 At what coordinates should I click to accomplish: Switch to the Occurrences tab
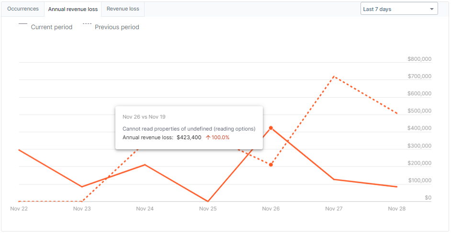(23, 9)
